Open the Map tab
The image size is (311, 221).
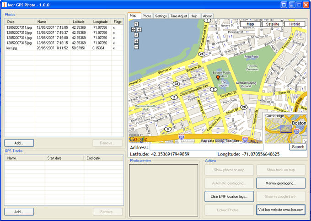pos(134,16)
